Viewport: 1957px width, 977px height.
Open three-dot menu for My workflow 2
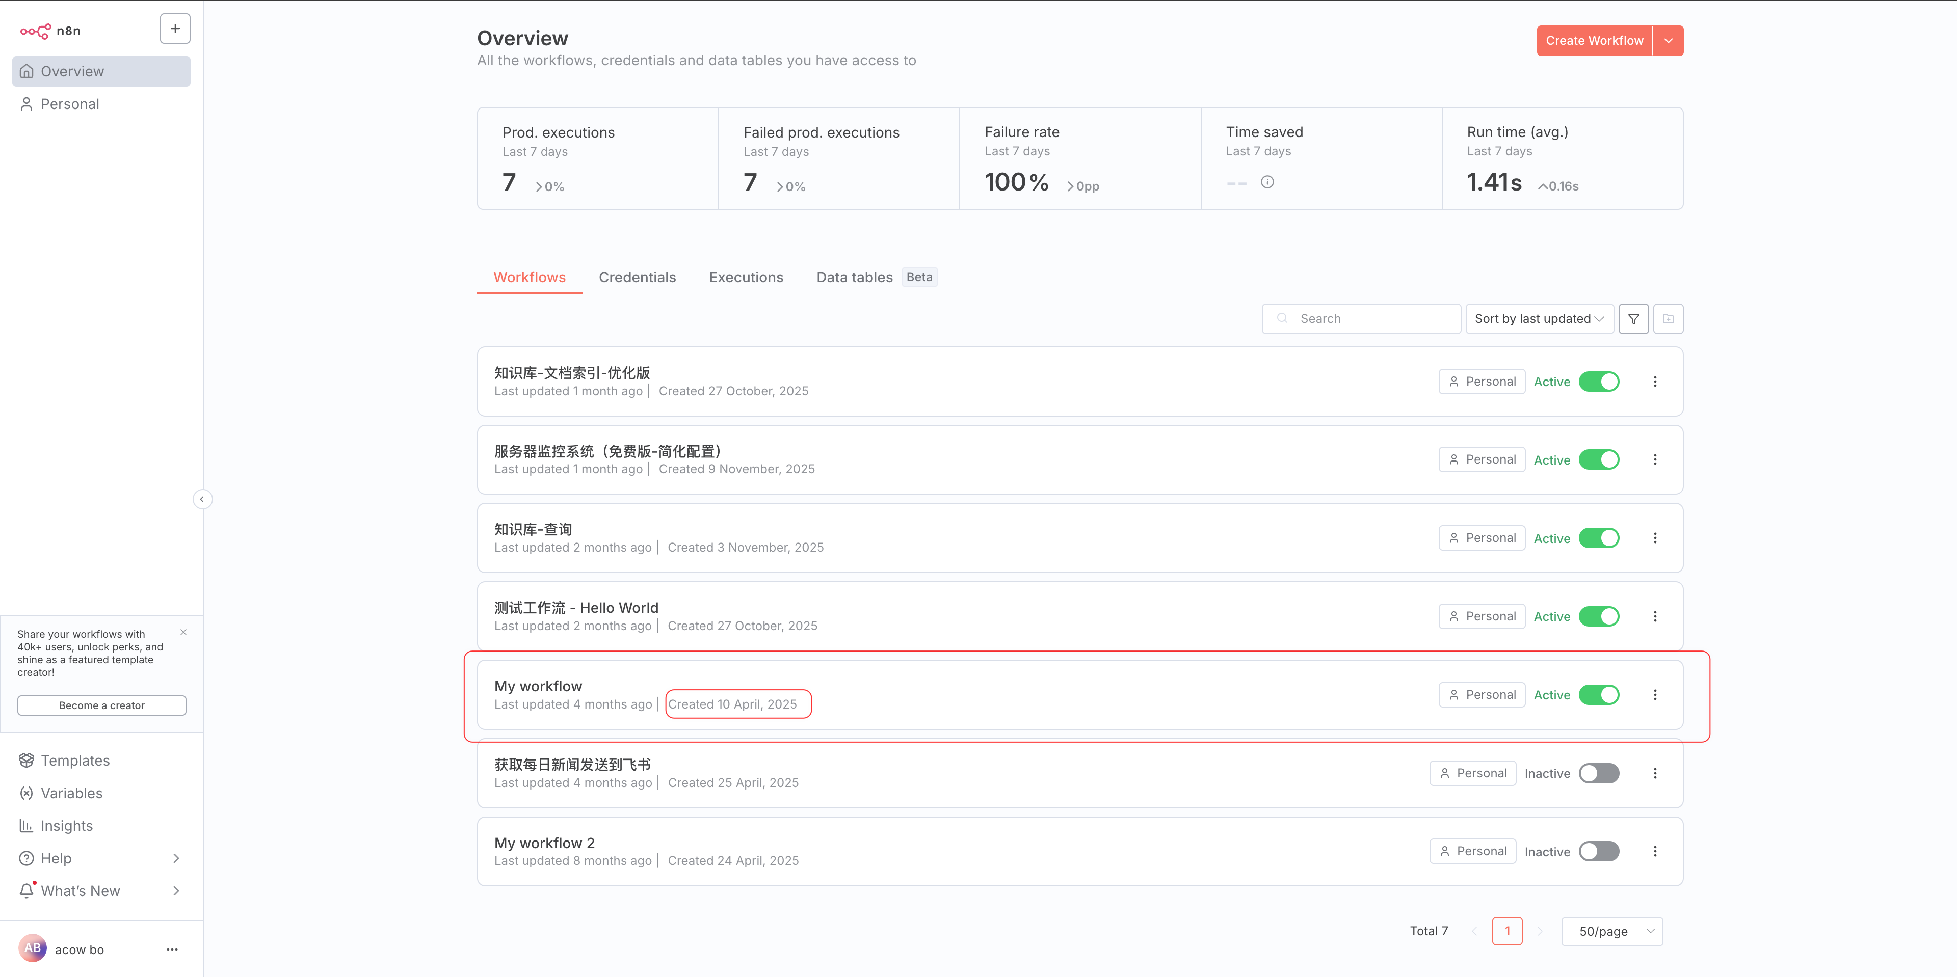1655,852
